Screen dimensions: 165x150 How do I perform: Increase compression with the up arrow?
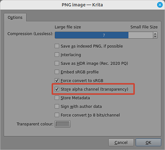tap(155, 34)
